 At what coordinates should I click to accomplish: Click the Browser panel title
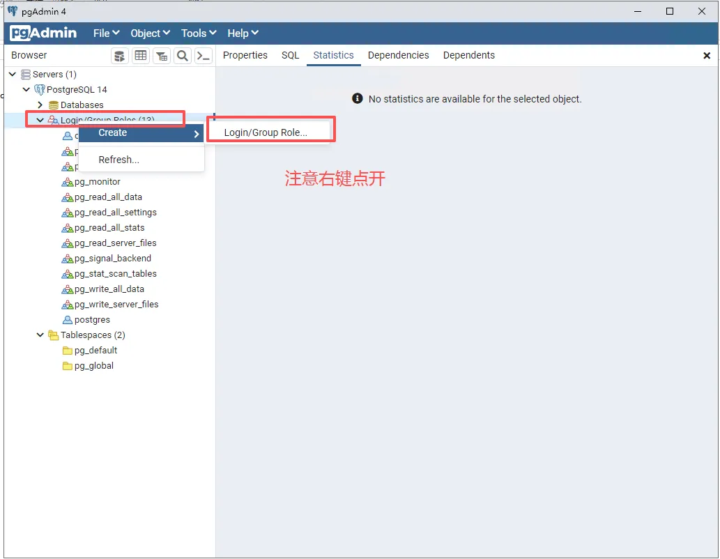29,55
